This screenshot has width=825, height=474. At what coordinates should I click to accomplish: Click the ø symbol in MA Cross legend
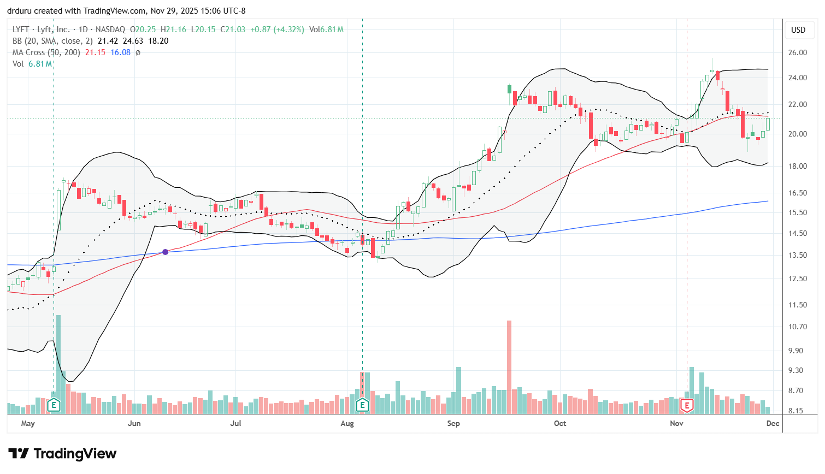click(x=138, y=52)
